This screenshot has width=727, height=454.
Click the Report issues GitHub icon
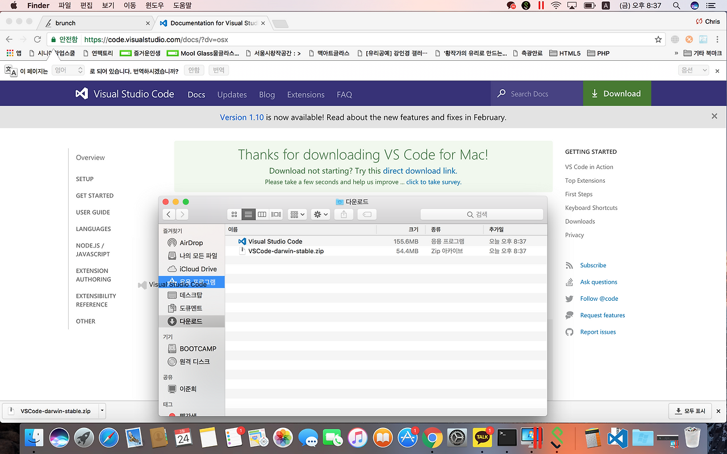click(x=569, y=332)
